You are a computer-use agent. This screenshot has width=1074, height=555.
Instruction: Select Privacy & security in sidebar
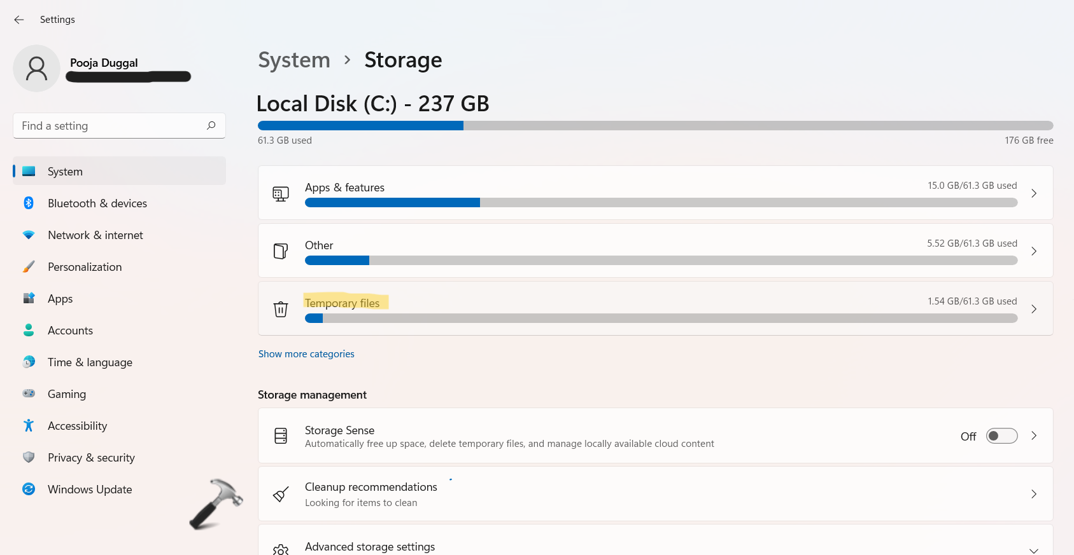[x=91, y=458]
